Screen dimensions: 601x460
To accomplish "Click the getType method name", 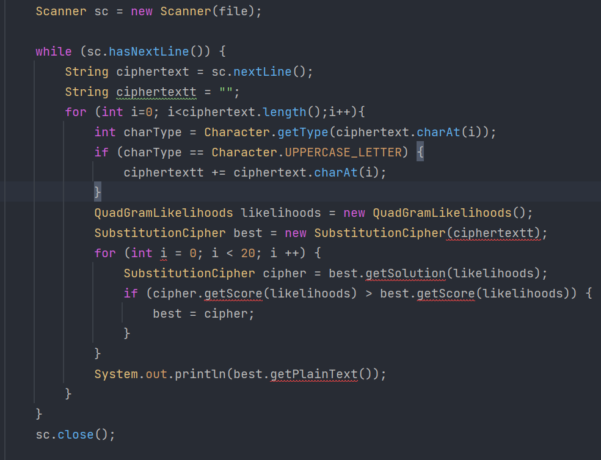I will (303, 133).
